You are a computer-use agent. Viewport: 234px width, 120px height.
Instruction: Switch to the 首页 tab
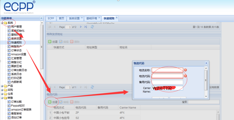61,18
